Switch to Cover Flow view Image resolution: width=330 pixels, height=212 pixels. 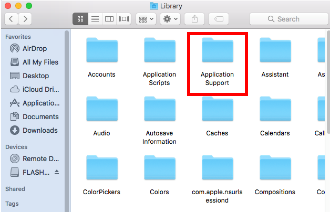(124, 19)
